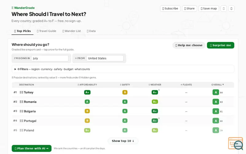
Task: Open the From country dropdown United States
Action: click(105, 58)
